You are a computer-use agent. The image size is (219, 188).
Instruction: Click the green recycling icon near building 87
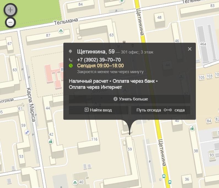click(x=61, y=30)
